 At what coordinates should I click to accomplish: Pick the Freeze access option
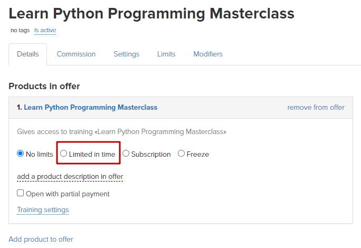pos(181,154)
